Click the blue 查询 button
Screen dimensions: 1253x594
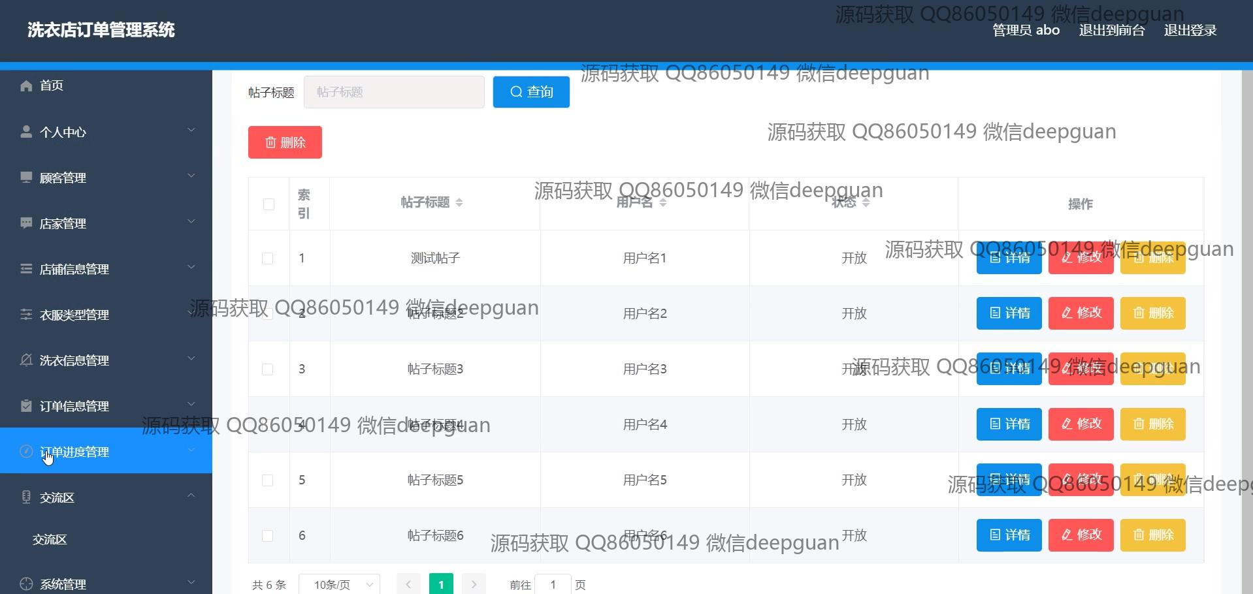pyautogui.click(x=531, y=92)
